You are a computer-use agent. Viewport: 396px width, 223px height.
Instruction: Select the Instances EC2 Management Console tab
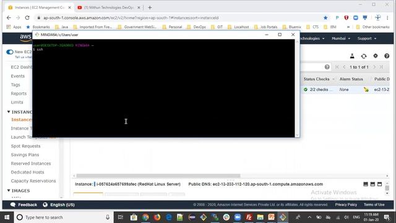tap(40, 7)
